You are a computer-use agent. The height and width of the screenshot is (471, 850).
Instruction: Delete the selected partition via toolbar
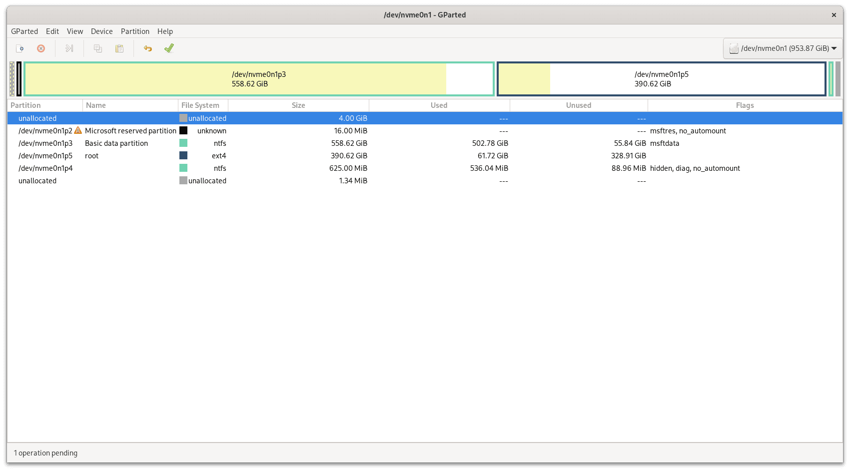pos(40,48)
